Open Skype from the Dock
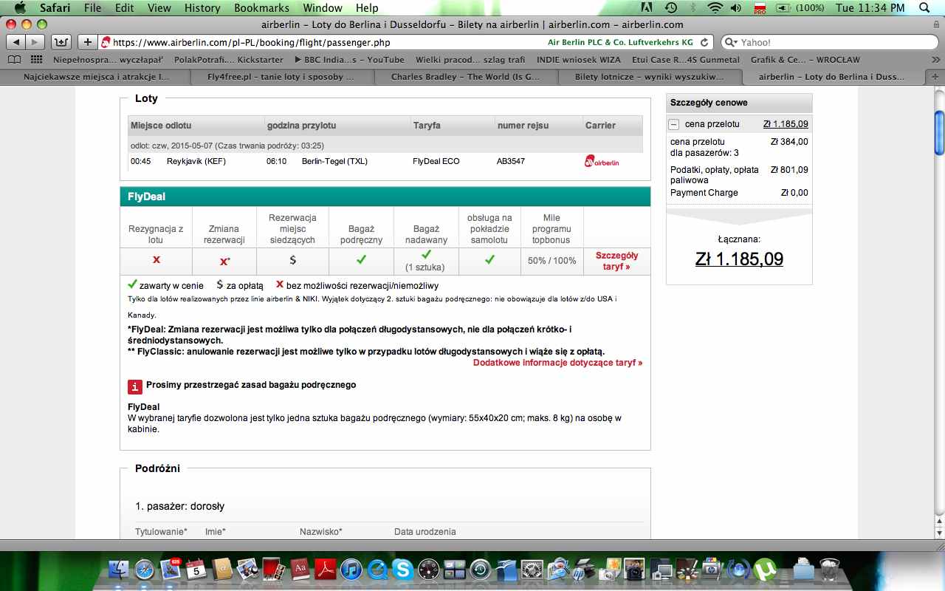Image resolution: width=945 pixels, height=591 pixels. point(402,569)
